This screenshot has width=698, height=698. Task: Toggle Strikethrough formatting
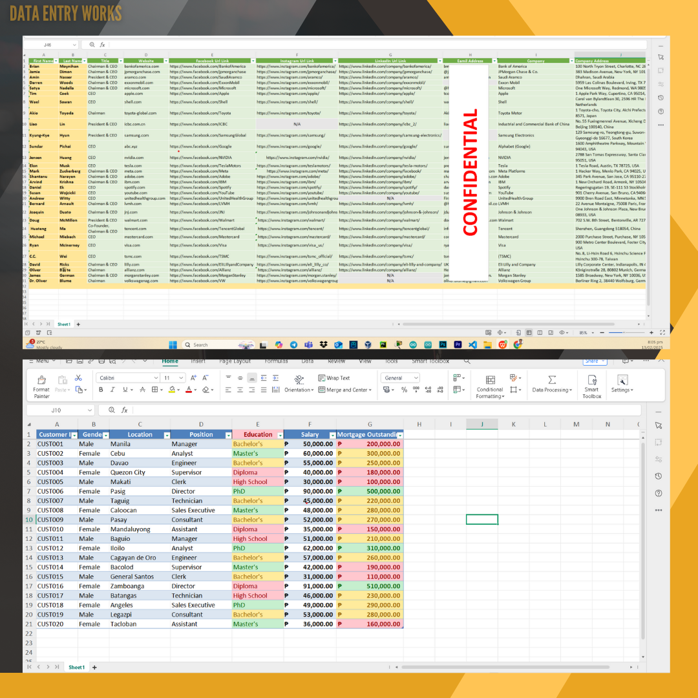142,390
